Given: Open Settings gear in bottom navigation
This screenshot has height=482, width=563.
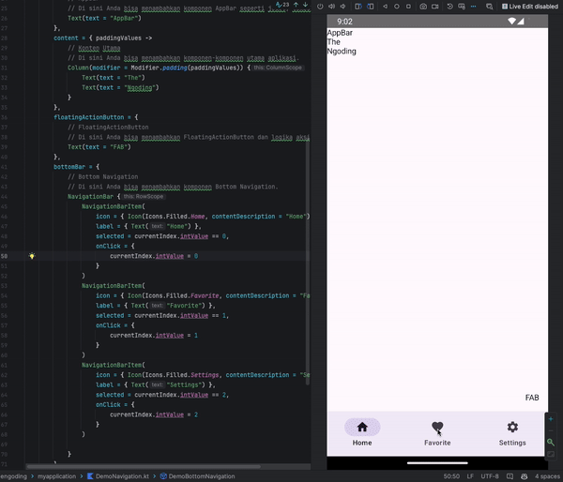Looking at the screenshot, I should coord(512,427).
